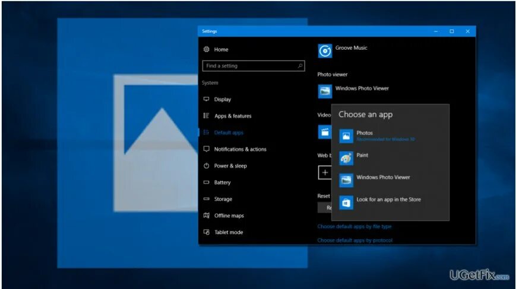Click the Windows Photo Viewer default icon
516x289 pixels.
[325, 91]
